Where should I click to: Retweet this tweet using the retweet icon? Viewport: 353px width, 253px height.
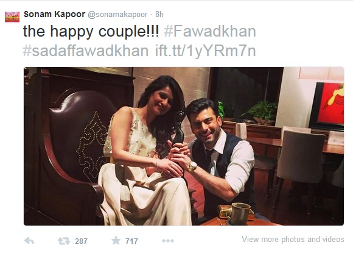tap(64, 241)
